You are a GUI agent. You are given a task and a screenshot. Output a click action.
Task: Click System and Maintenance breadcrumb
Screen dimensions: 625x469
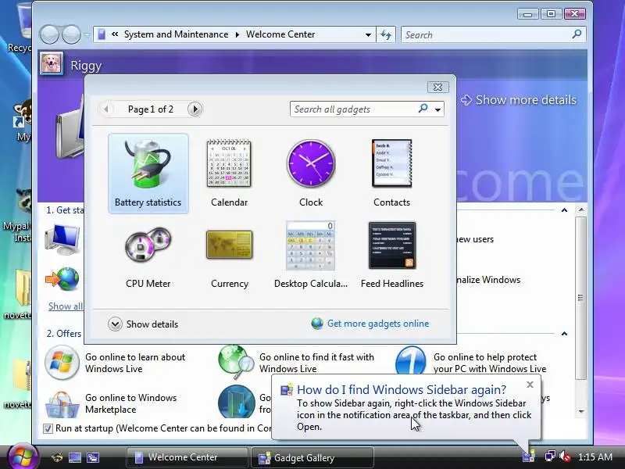click(x=177, y=34)
